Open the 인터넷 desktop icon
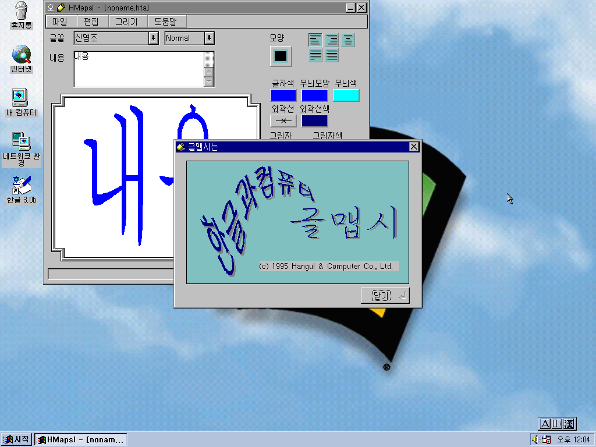 tap(22, 59)
